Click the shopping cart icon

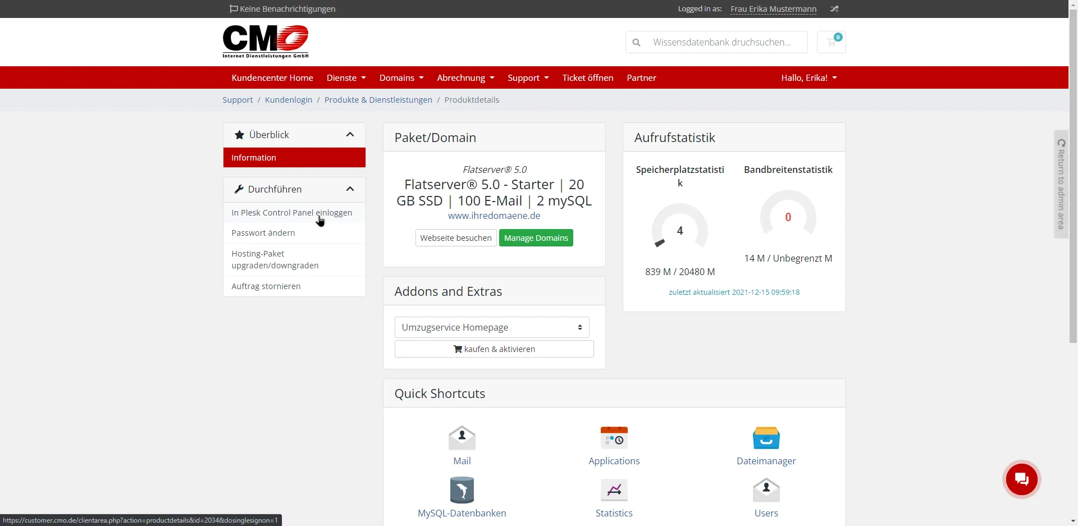point(832,42)
